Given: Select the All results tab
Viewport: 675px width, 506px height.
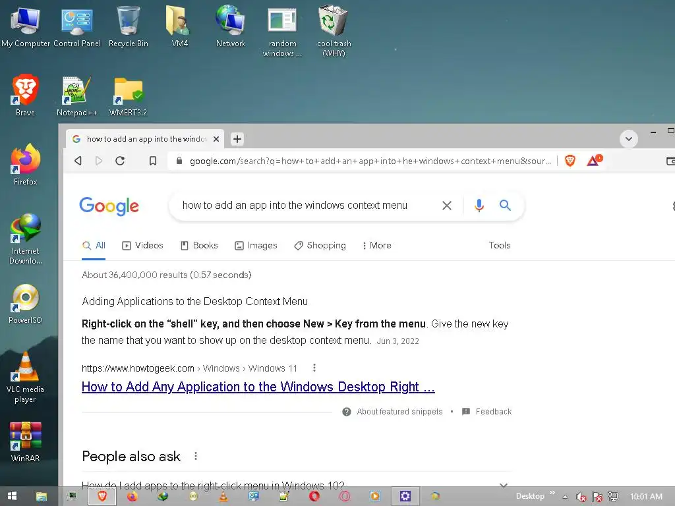Looking at the screenshot, I should (x=94, y=246).
